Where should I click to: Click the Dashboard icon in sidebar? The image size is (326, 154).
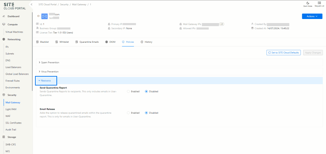[x=4, y=16]
